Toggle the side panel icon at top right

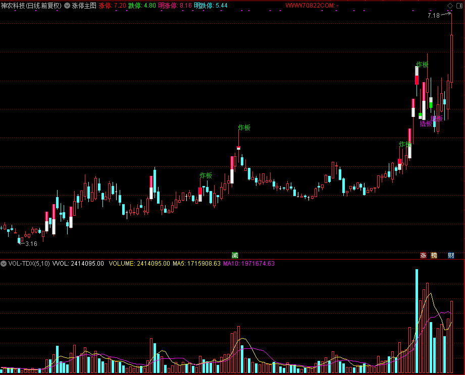point(459,6)
